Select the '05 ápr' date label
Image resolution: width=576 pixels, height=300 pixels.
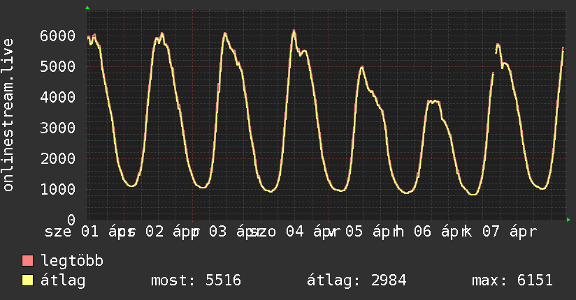tap(372, 232)
